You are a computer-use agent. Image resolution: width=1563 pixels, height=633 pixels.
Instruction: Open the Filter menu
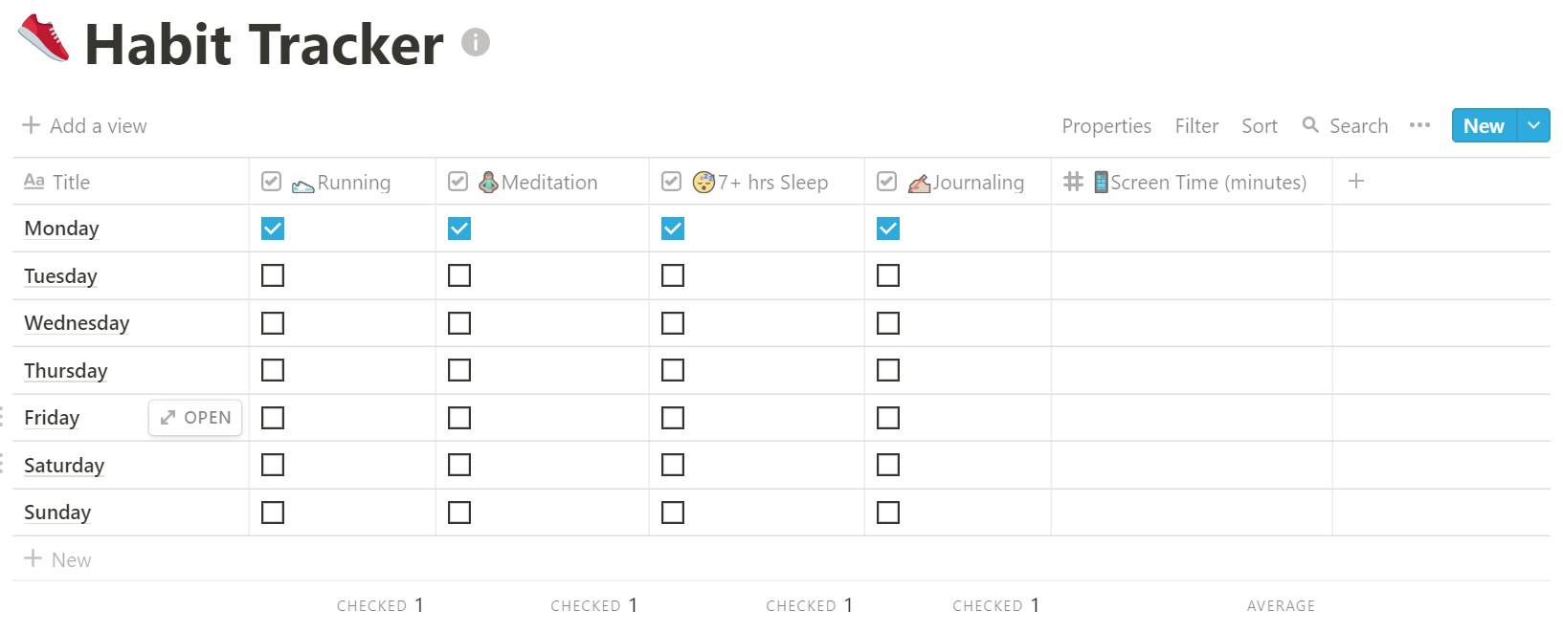[x=1196, y=126]
